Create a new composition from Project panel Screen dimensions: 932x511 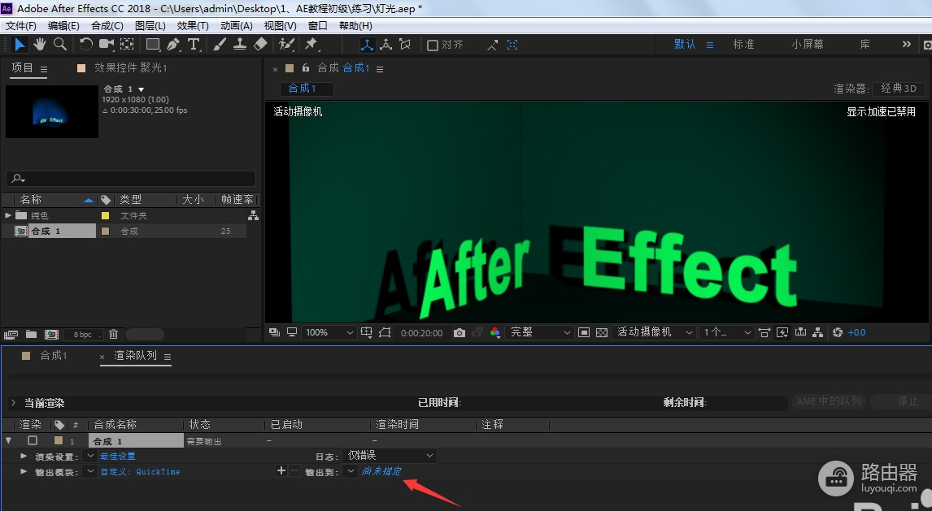click(52, 334)
